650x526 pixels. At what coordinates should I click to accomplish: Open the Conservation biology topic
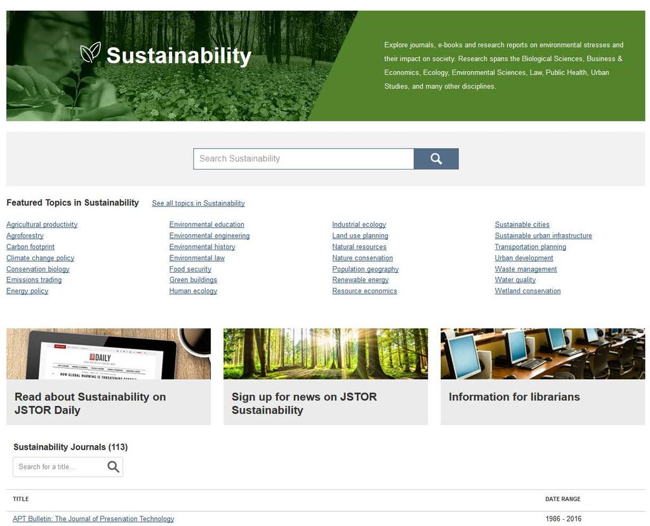tap(37, 269)
